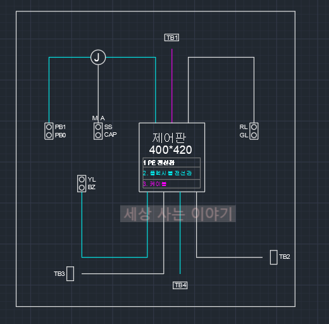Click legend row 1 PE 전선관
This screenshot has height=324, width=329.
coord(171,163)
